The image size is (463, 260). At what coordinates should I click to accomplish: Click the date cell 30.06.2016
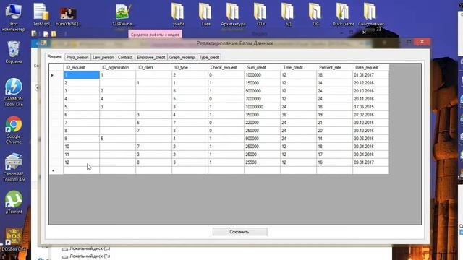point(370,139)
